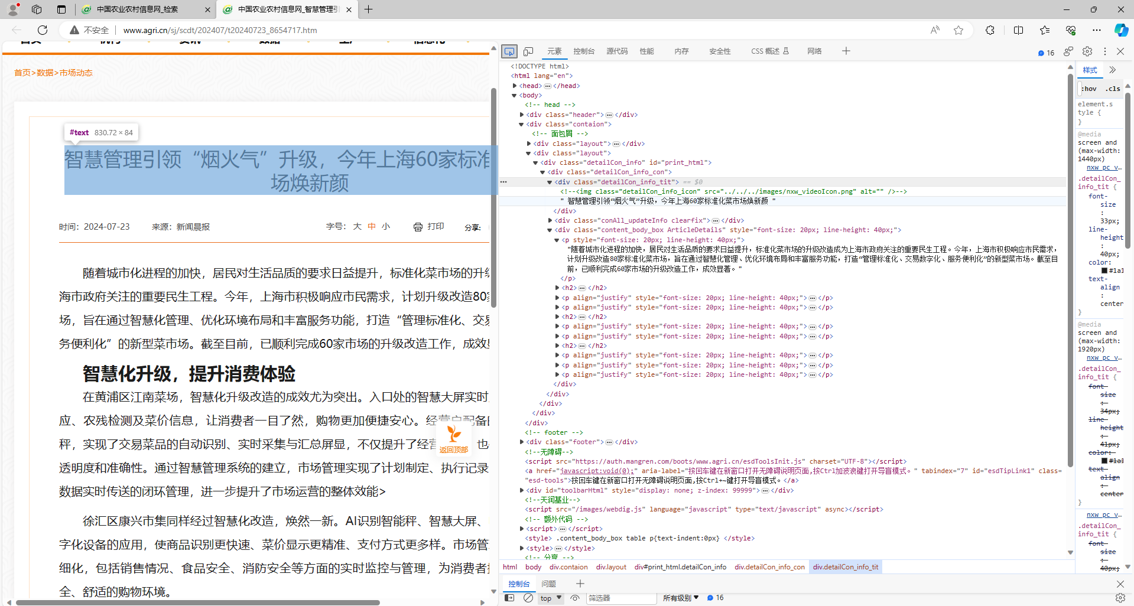Click the 市场动态 breadcrumb link
Image resolution: width=1134 pixels, height=606 pixels.
(76, 73)
